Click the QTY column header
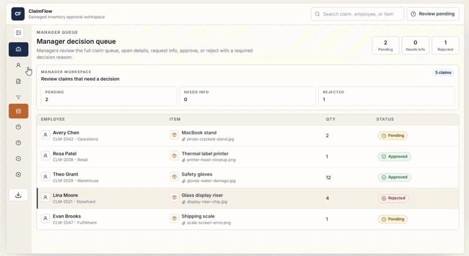Viewport: 469px width, 256px height. [331, 119]
